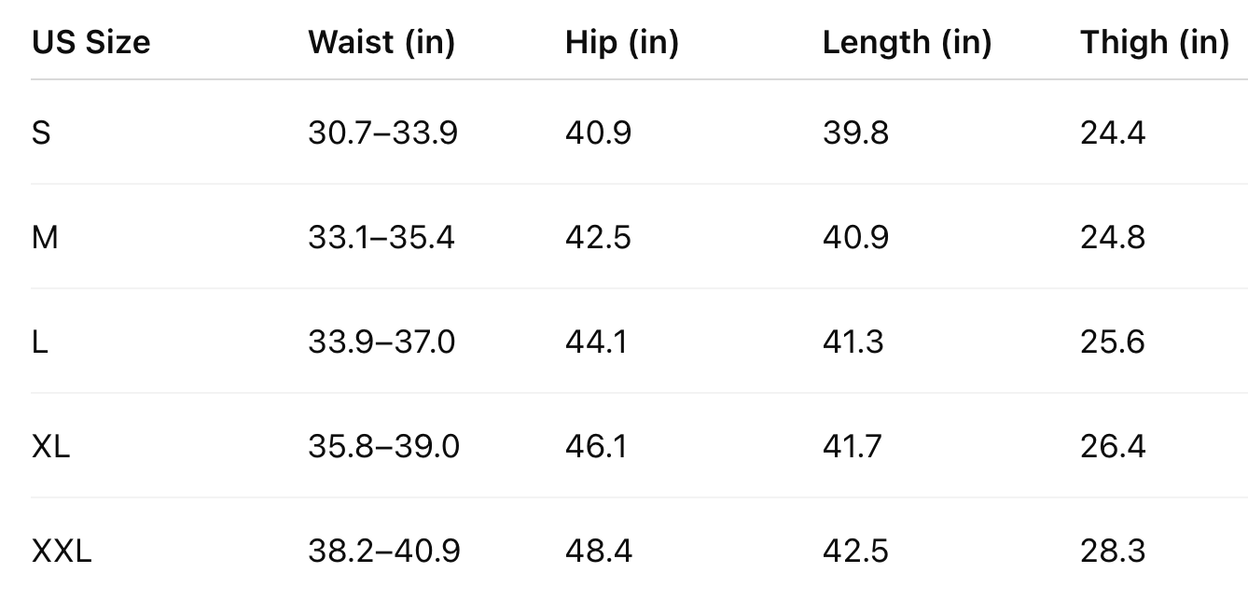Image resolution: width=1248 pixels, height=601 pixels.
Task: Click the thigh value 25.6
Action: (x=1112, y=342)
